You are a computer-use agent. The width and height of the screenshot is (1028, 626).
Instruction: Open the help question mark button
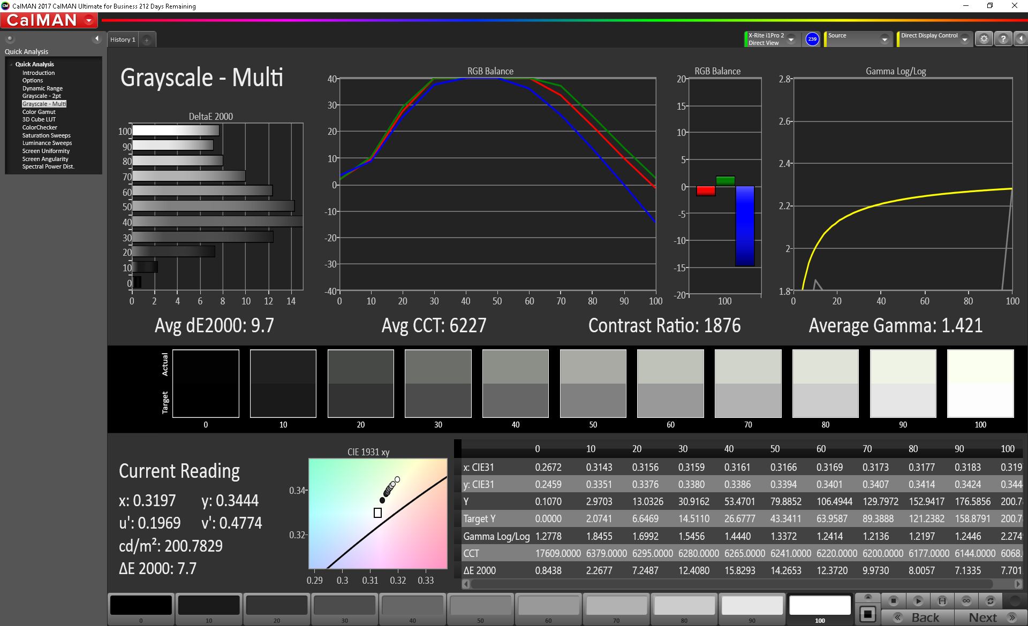pos(1003,39)
